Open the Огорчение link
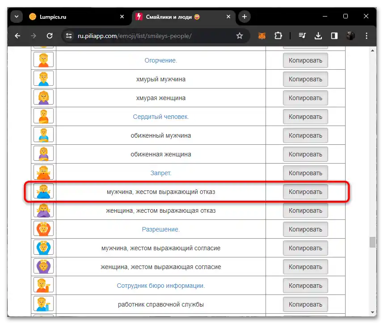Viewport: 384px width, 324px height. 160,60
